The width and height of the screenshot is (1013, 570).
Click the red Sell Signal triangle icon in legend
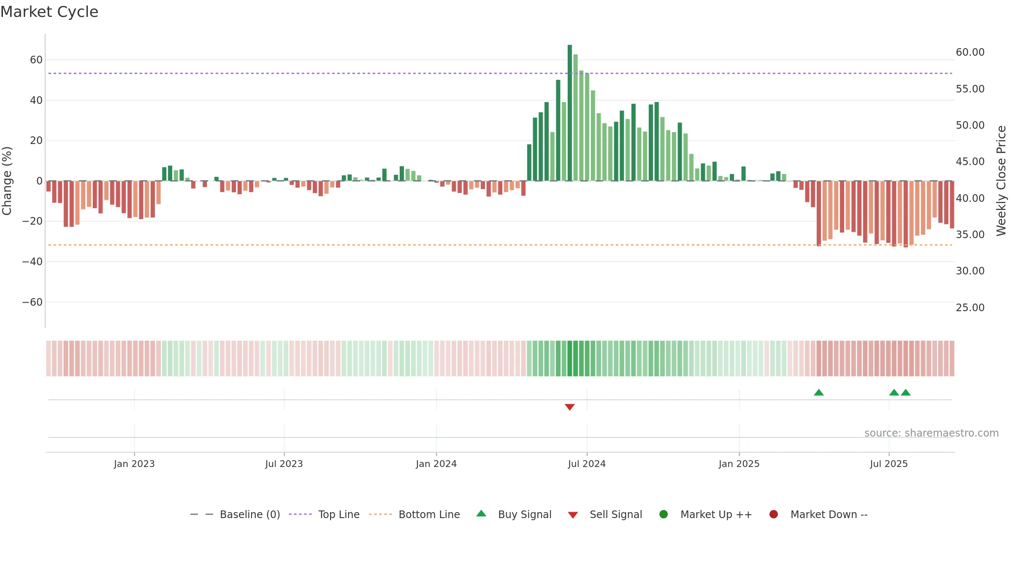(x=573, y=515)
